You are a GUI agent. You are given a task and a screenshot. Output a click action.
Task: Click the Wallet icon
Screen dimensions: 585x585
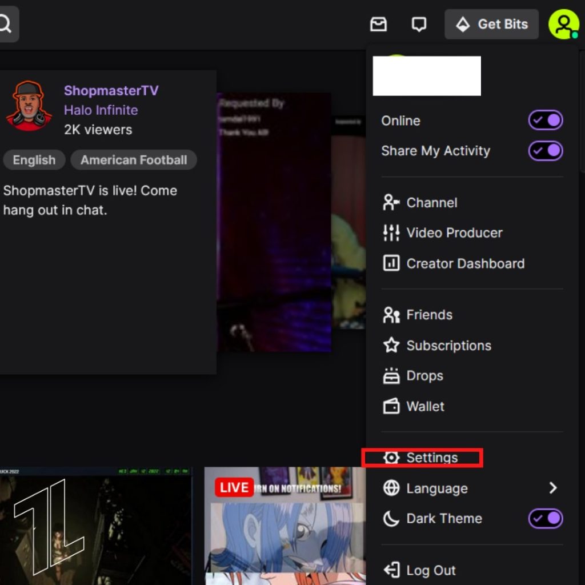(x=391, y=406)
